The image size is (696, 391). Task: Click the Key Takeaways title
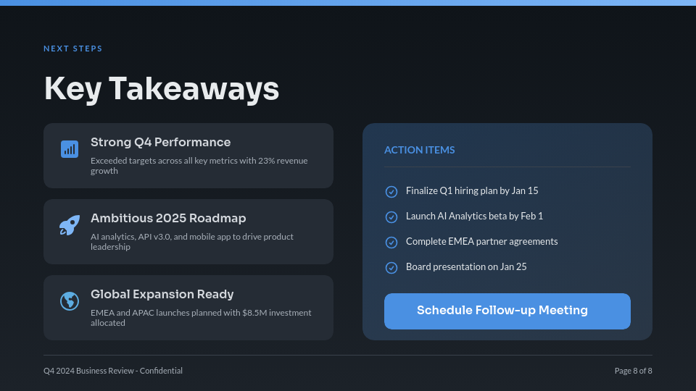[x=162, y=89]
